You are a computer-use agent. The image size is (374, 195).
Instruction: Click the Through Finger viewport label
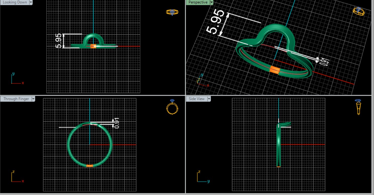coord(16,99)
